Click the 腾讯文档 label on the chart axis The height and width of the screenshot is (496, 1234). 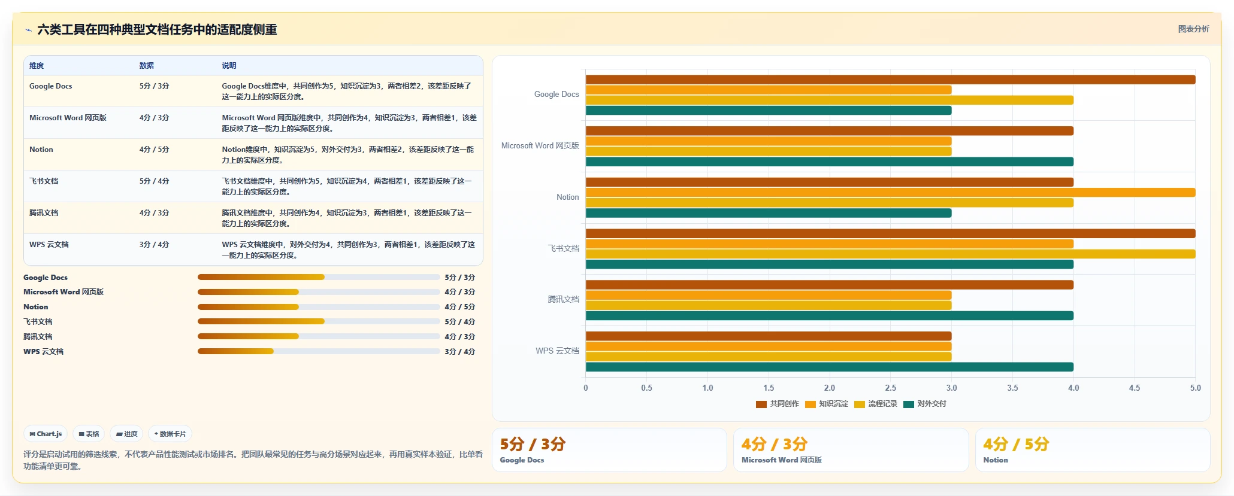[x=564, y=299]
